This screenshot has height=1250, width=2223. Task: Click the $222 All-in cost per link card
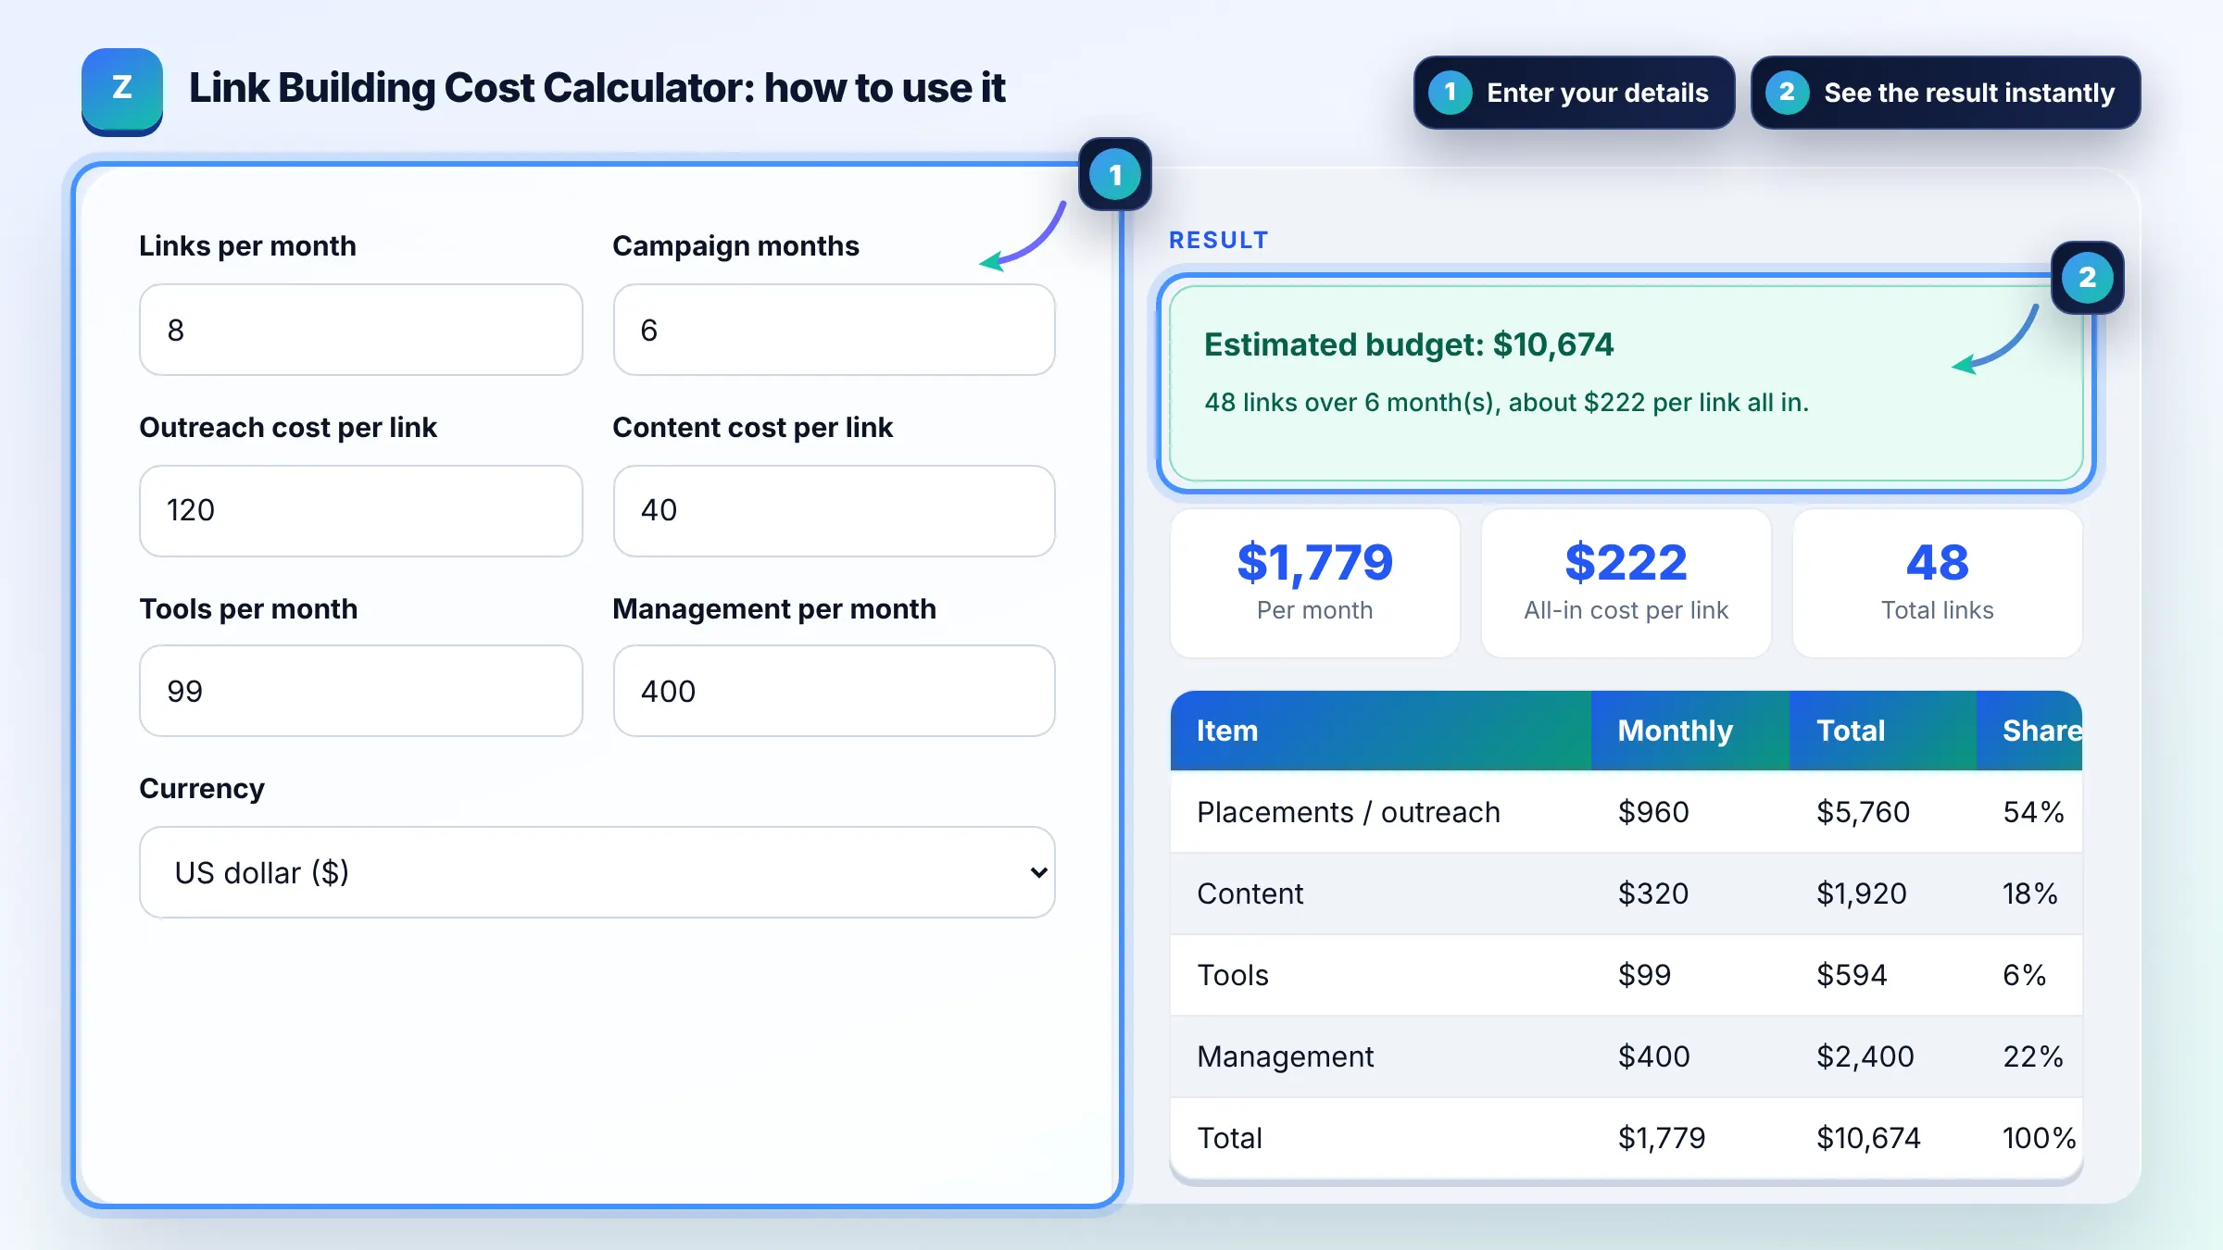pos(1626,583)
